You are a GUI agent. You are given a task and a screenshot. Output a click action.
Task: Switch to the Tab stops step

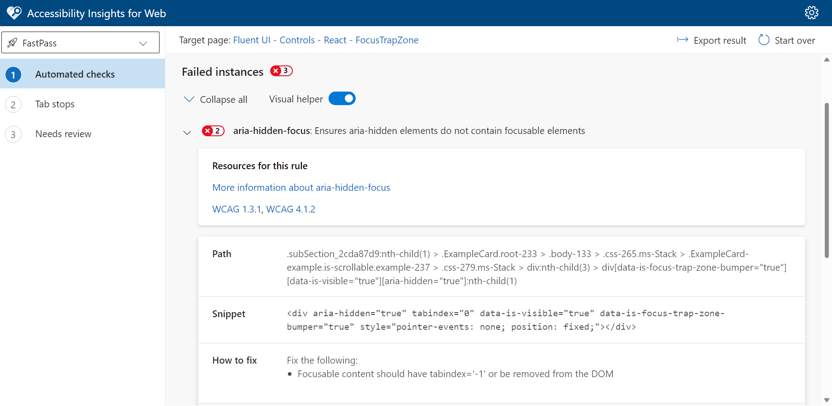coord(55,104)
